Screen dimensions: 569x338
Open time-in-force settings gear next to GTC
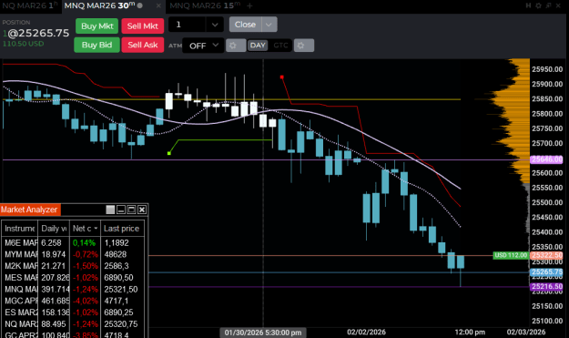coord(304,46)
